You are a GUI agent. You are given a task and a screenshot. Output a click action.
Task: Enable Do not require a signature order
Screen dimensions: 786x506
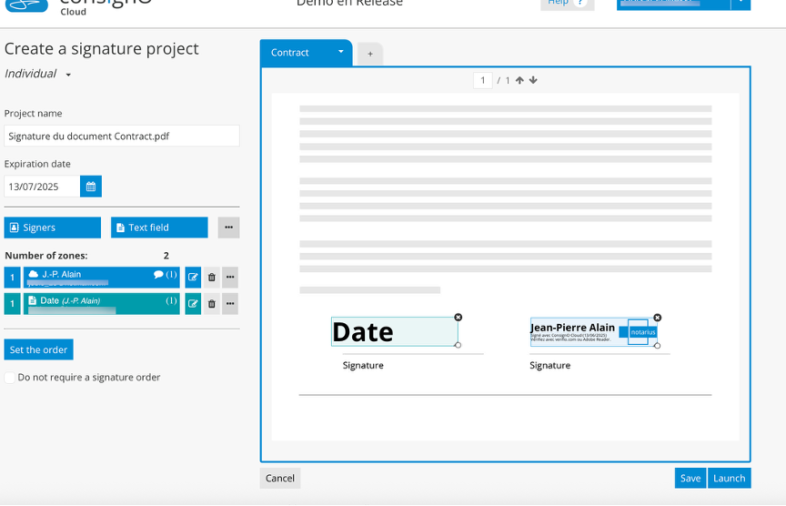click(x=10, y=378)
